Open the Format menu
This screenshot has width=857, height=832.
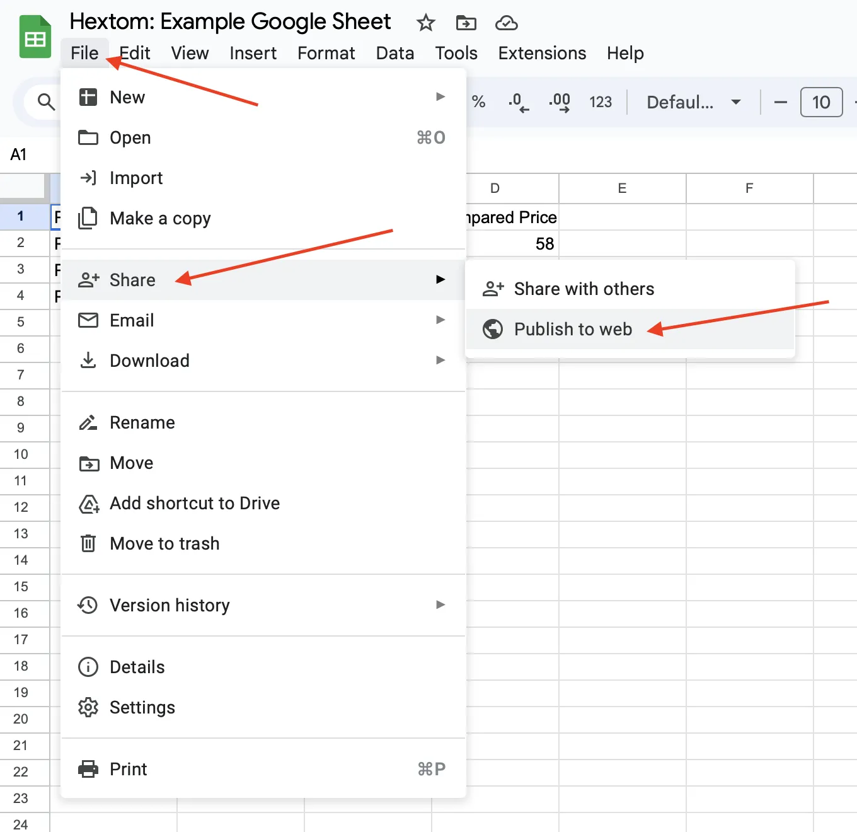[326, 53]
